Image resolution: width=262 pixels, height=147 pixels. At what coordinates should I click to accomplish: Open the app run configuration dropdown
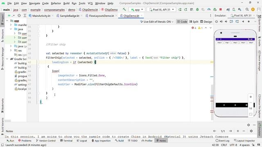pyautogui.click(x=137, y=10)
